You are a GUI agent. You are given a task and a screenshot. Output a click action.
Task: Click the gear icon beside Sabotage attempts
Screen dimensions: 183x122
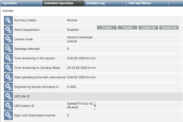[8, 49]
